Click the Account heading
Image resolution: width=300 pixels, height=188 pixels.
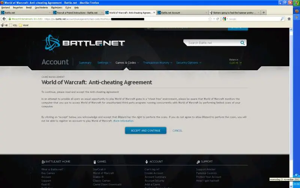[x=55, y=62]
